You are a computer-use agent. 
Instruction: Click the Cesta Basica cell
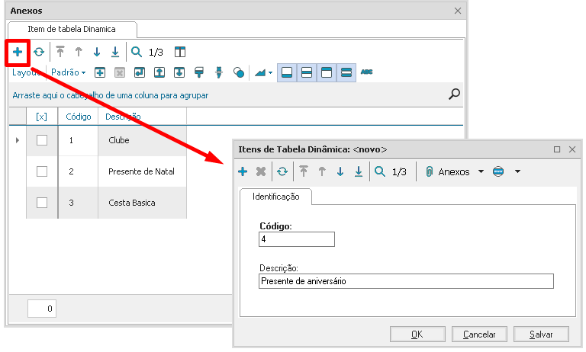pyautogui.click(x=143, y=203)
